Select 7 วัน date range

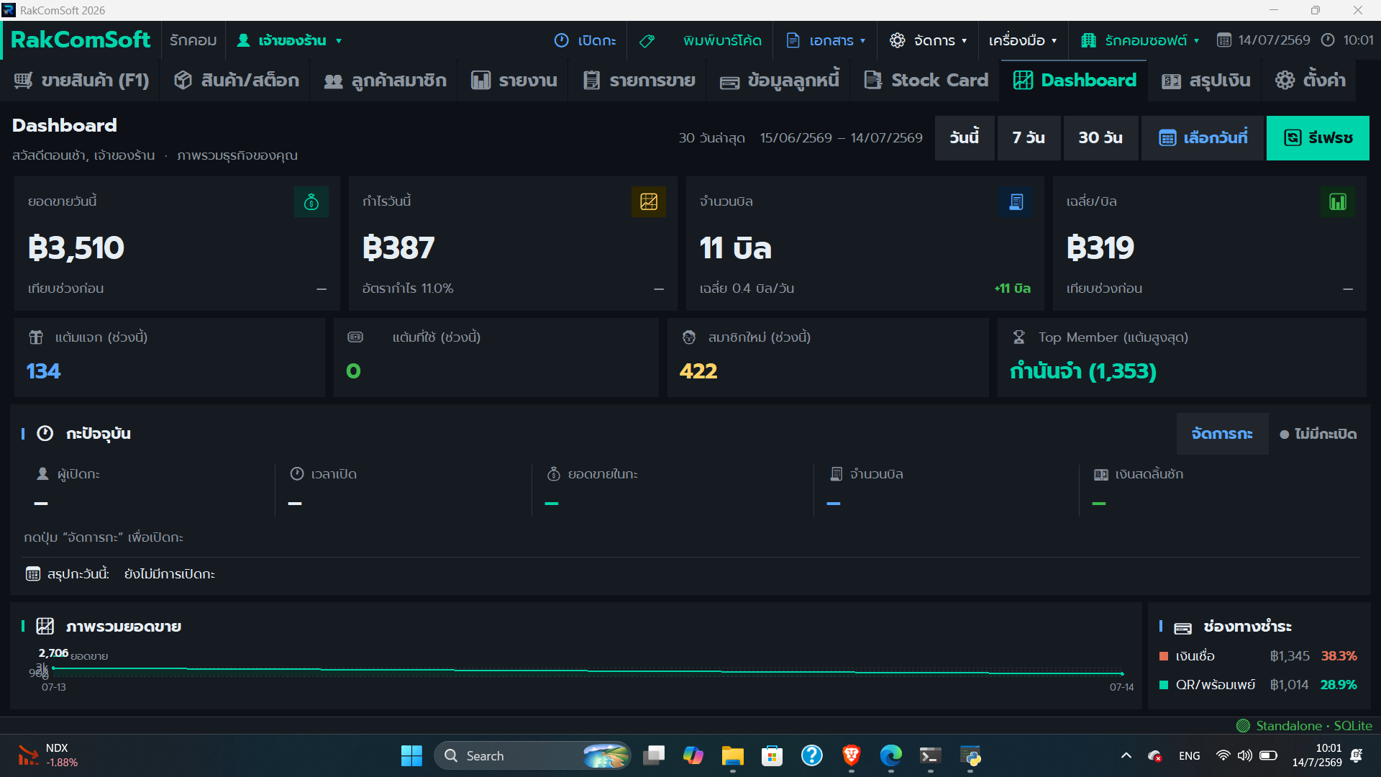(x=1029, y=137)
